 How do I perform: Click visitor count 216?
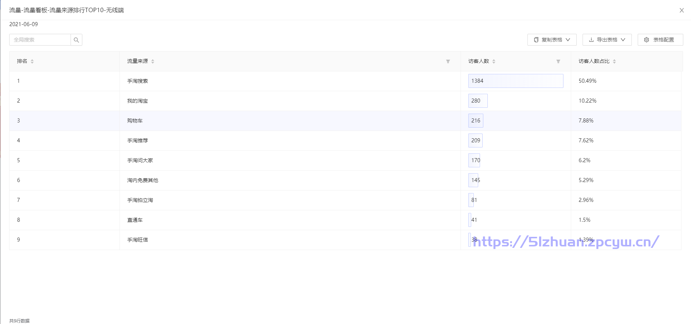476,121
